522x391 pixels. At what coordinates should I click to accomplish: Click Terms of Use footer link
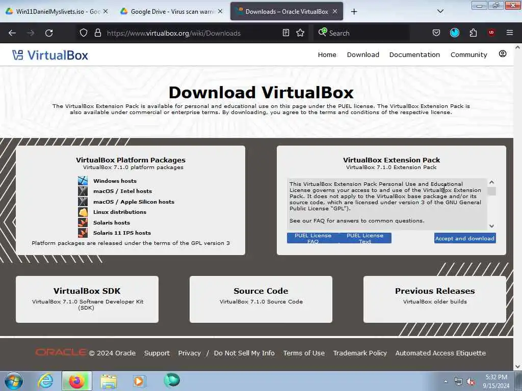click(304, 353)
